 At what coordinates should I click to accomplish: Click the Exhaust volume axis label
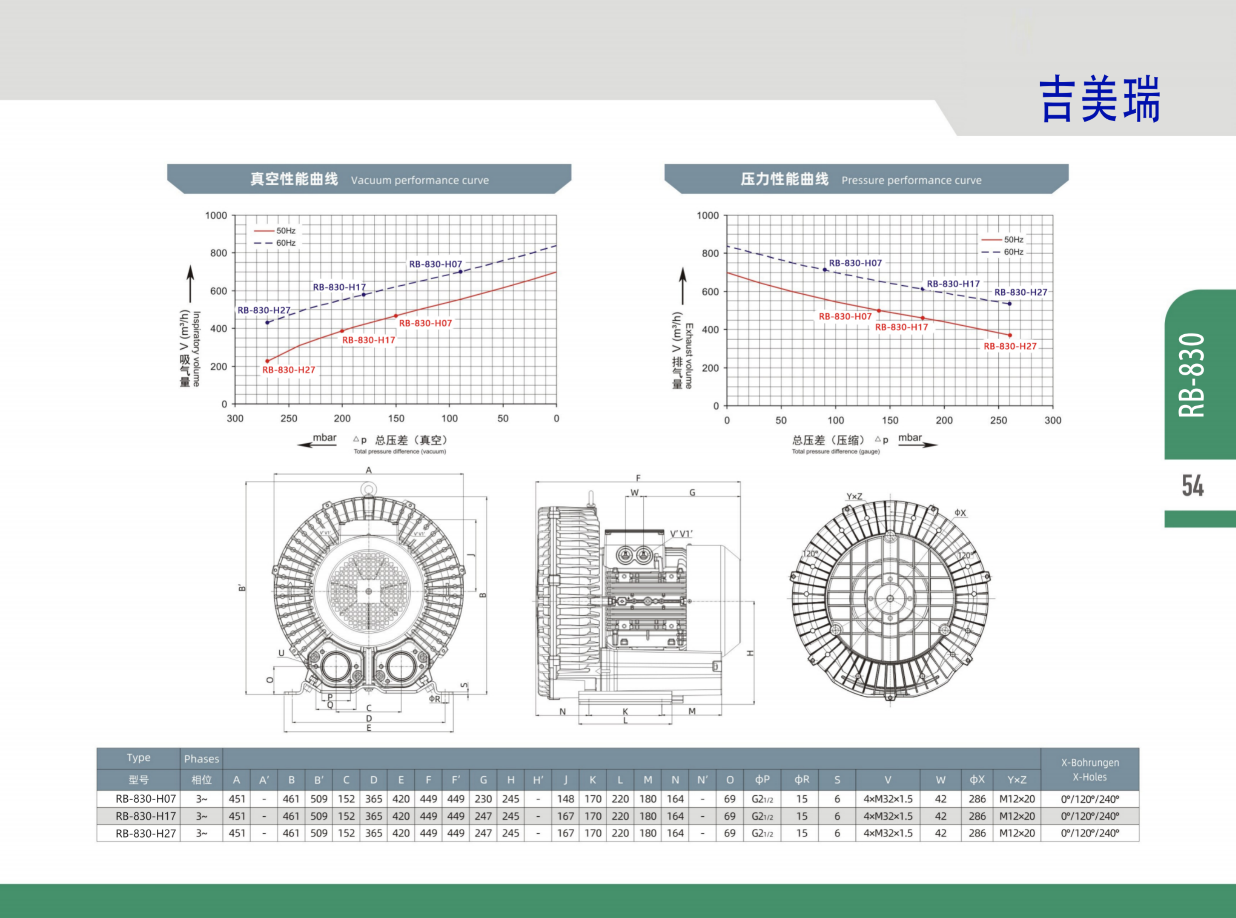pyautogui.click(x=689, y=356)
